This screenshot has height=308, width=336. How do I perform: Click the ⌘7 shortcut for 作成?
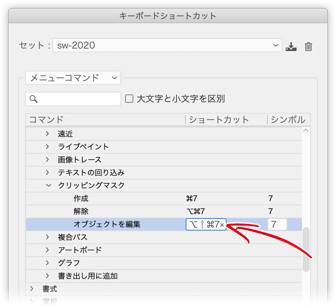(192, 199)
